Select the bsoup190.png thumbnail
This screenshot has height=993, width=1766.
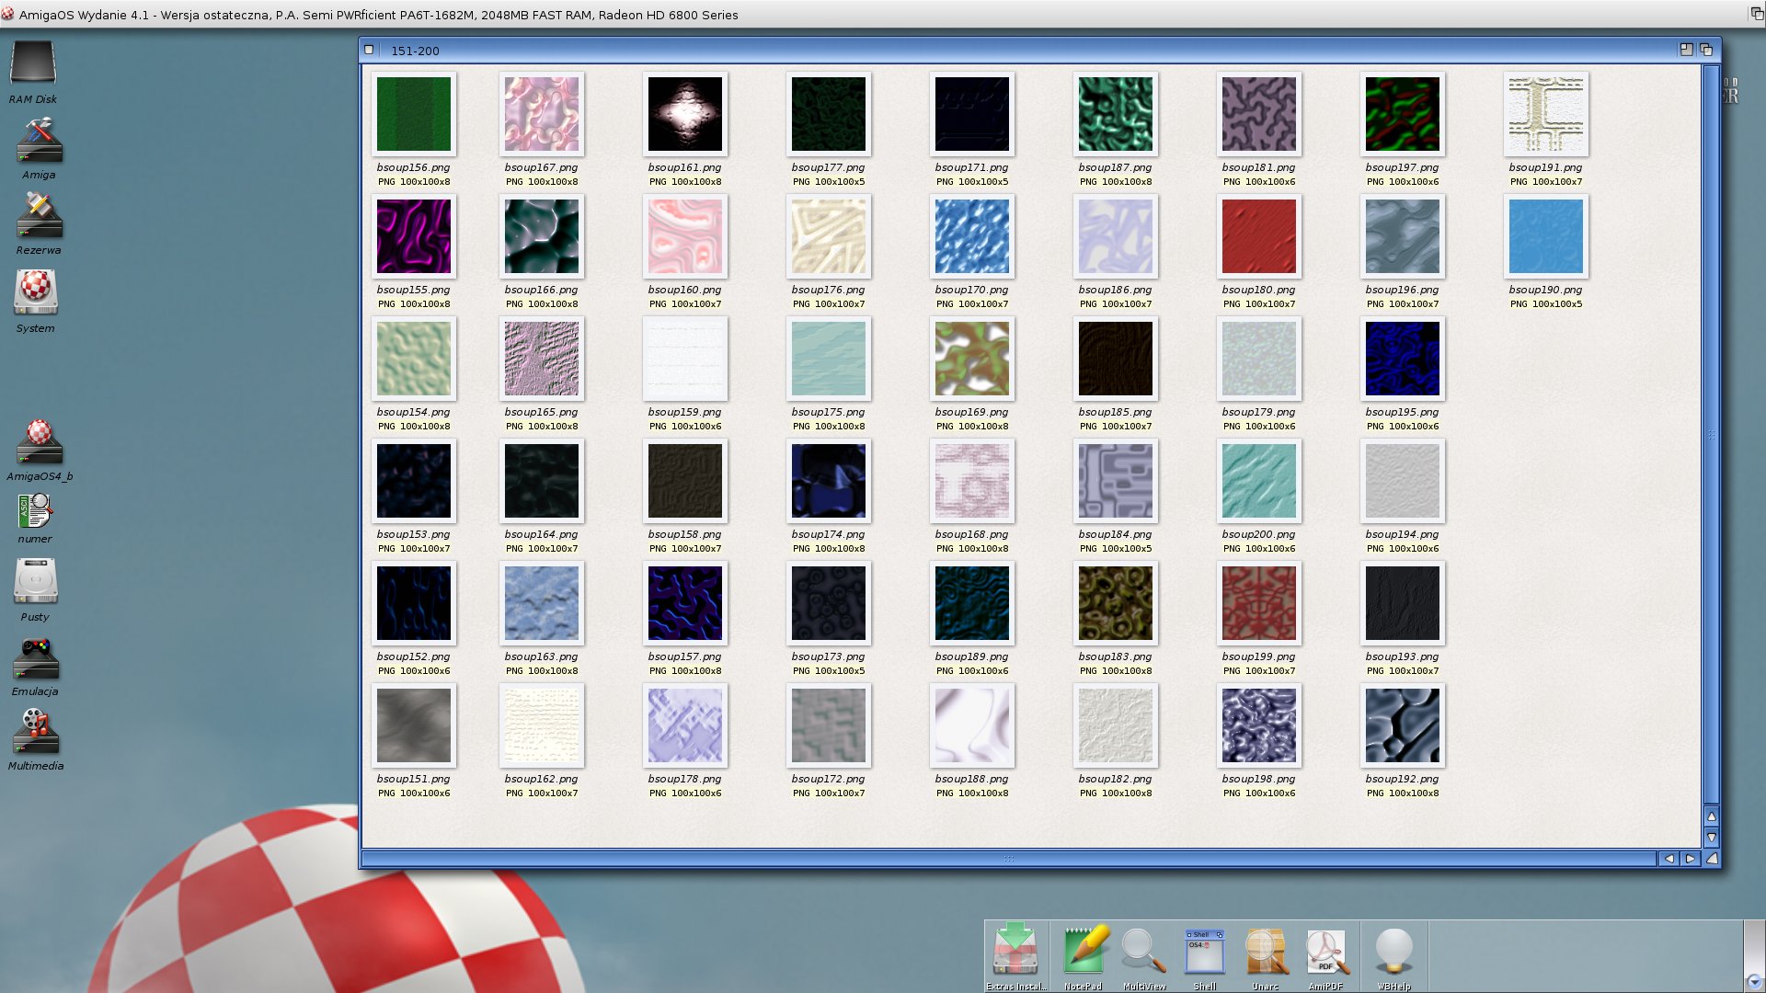click(x=1546, y=236)
